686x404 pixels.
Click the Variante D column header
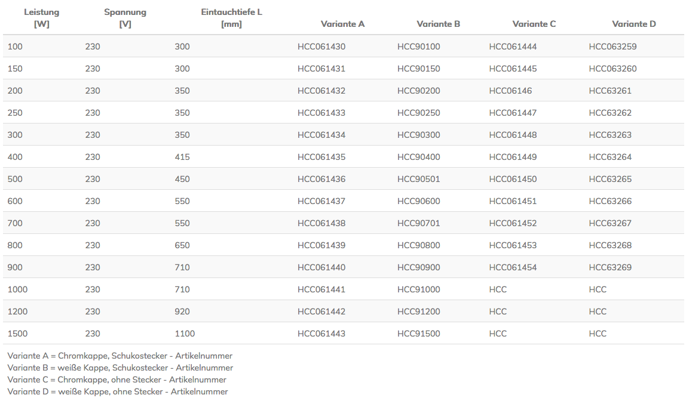634,24
